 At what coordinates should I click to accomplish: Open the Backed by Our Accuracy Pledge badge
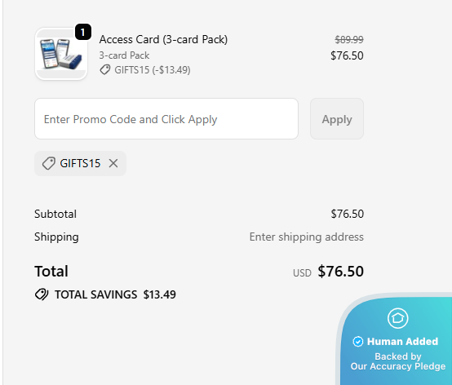[x=398, y=361]
